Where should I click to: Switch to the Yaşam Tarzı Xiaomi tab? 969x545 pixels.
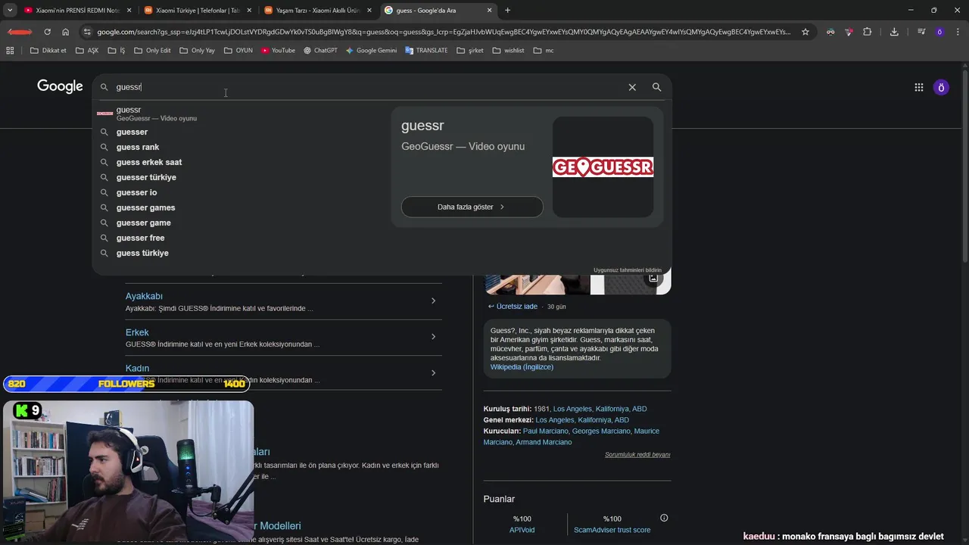318,11
